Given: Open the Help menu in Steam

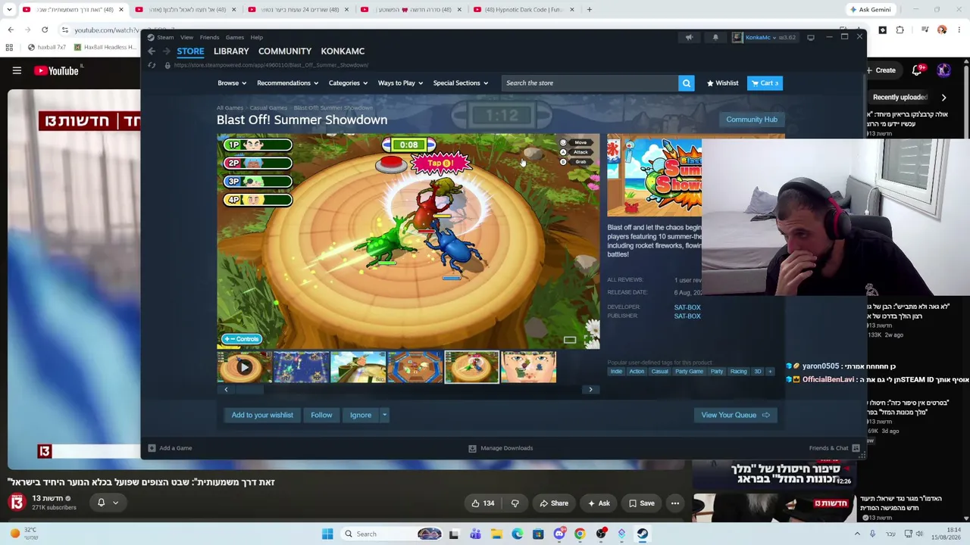Looking at the screenshot, I should 257,37.
